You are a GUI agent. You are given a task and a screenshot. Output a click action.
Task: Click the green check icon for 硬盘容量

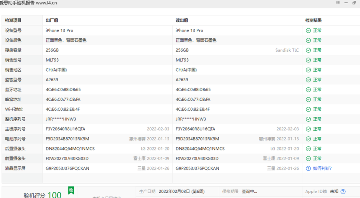[x=308, y=50]
